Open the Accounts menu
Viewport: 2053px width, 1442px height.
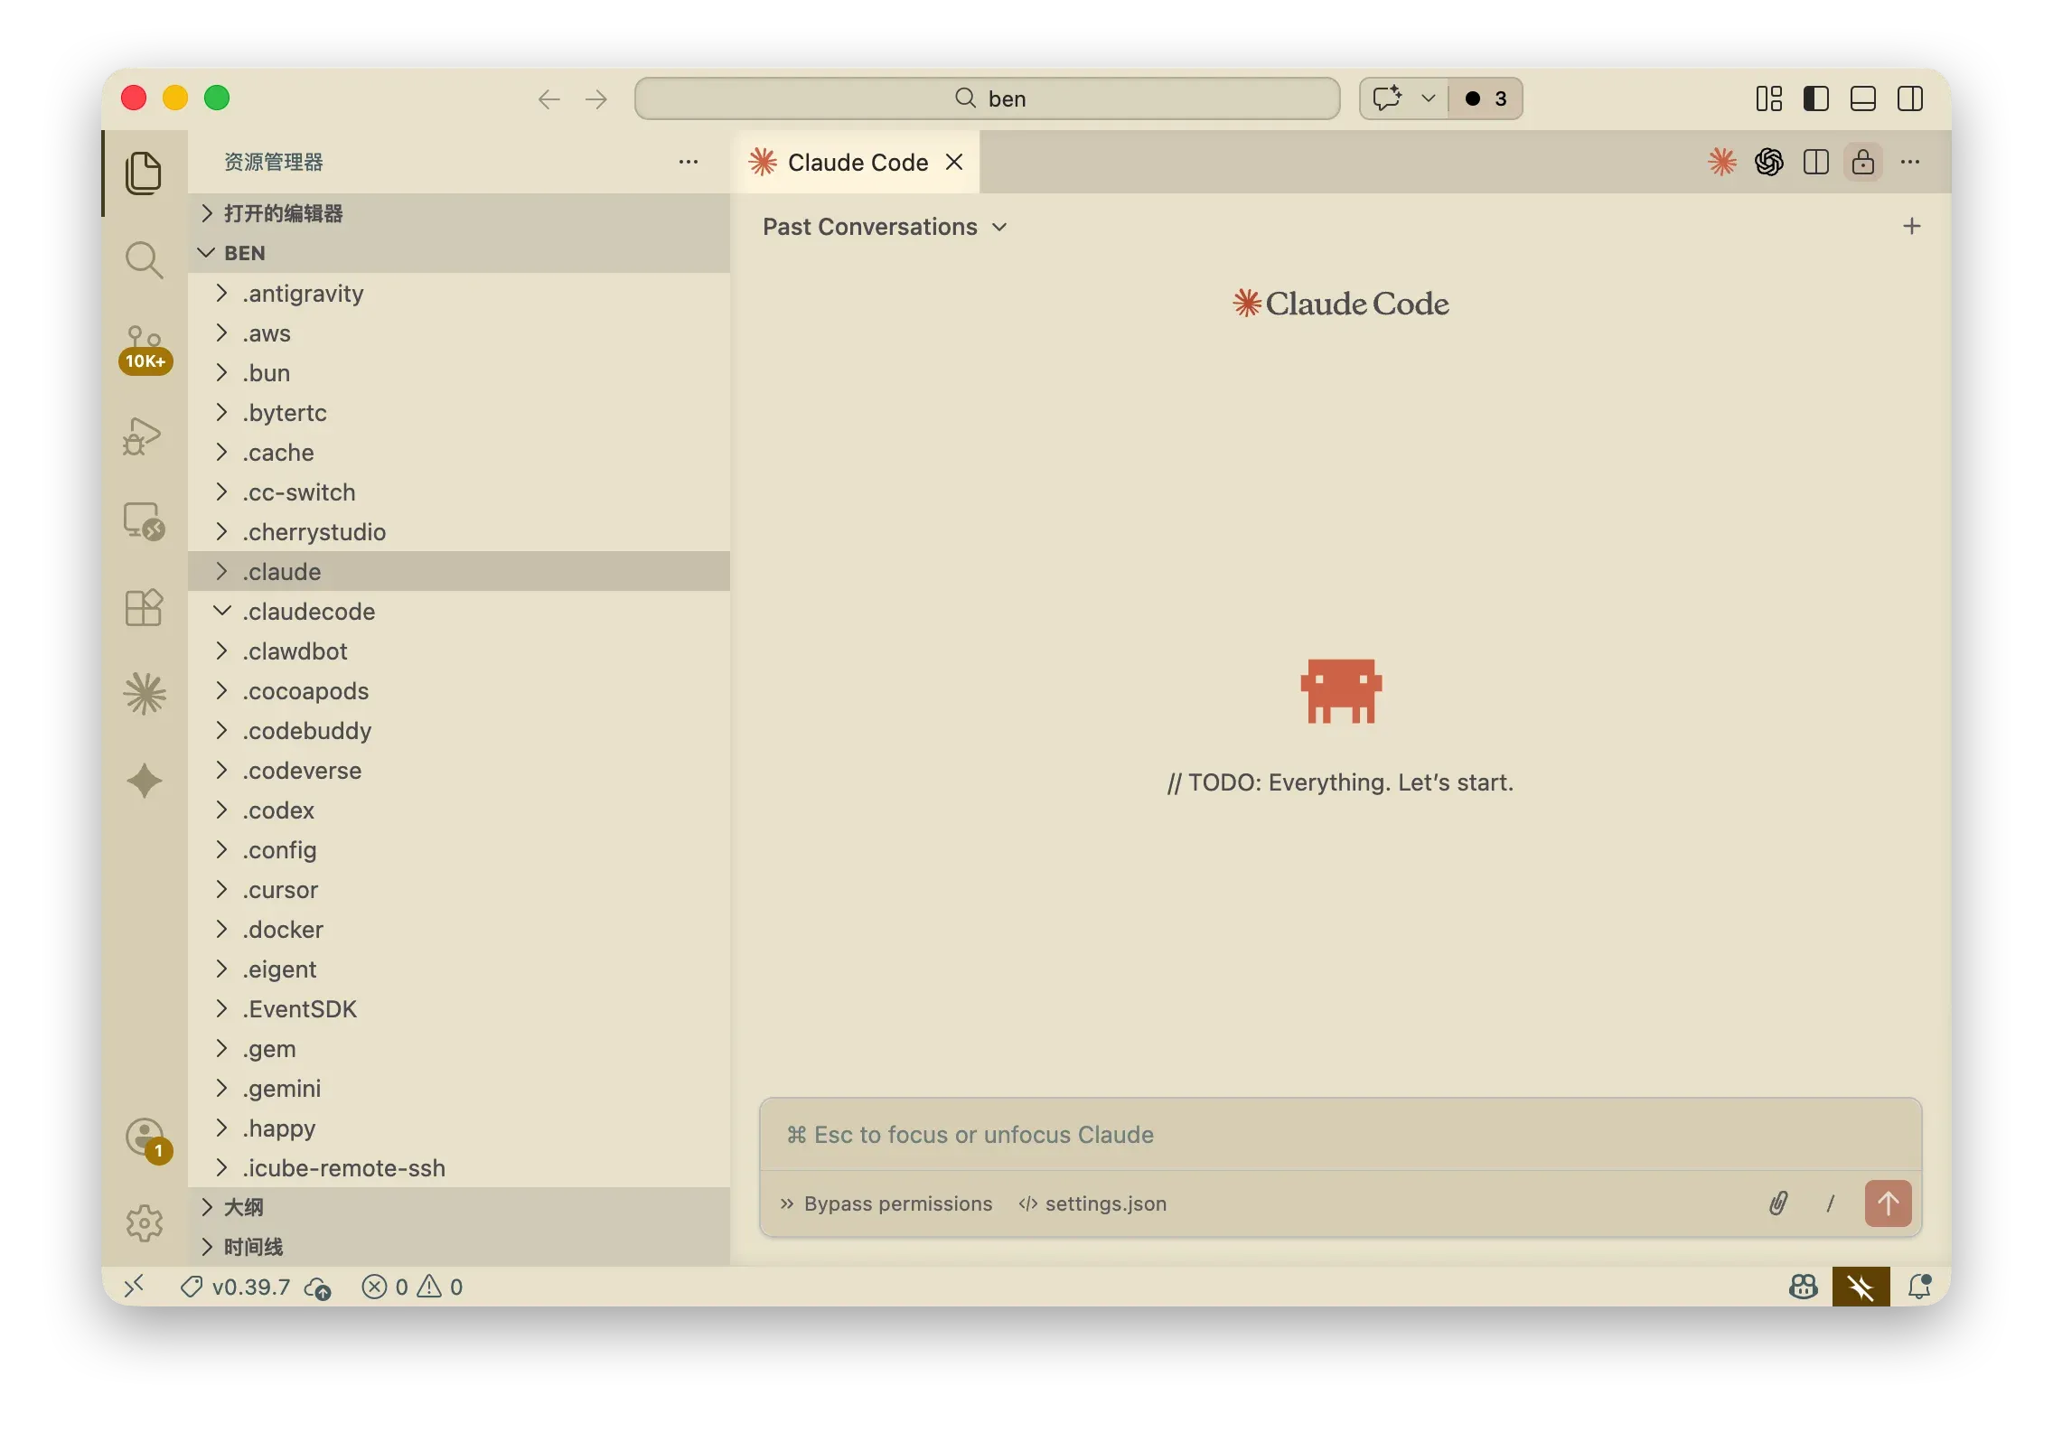146,1139
